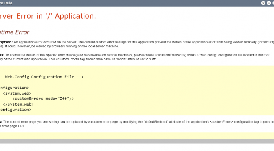274x151 pixels.
Task: Click the opening '<system.web>' code line
Action: (17, 93)
